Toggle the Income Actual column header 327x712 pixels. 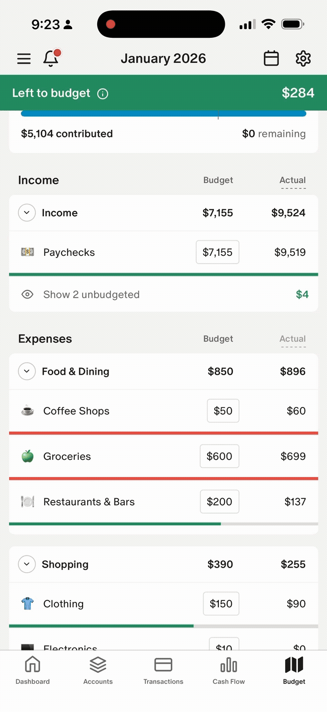click(x=292, y=180)
